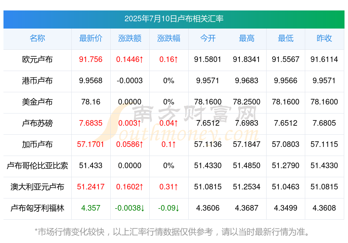Viewport: 348px width, 243px height.
Task: Click change amount -0.0038↓
Action: pyautogui.click(x=129, y=208)
